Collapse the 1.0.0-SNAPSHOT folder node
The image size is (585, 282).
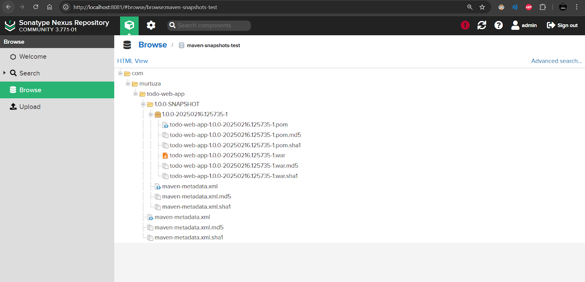pos(143,104)
